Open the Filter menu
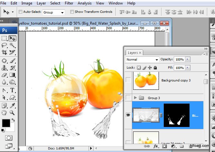The image size is (215, 152). point(69,3)
